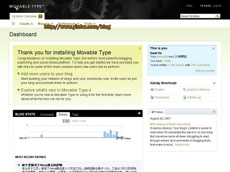The image size is (230, 172).
Task: Expand the Tools menu
Action: [x=94, y=24]
